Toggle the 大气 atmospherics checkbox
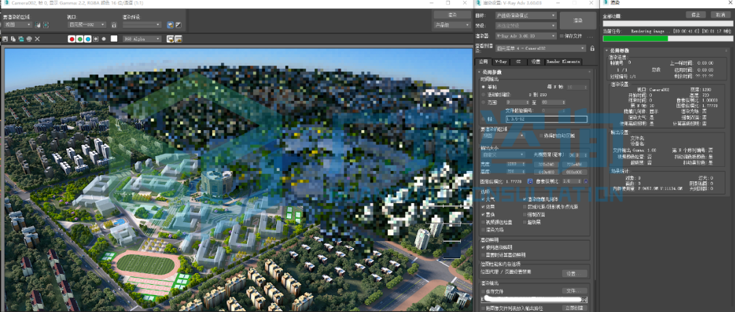Viewport: 735px width, 312px height. click(x=484, y=198)
